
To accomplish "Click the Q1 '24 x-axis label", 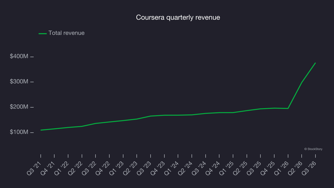I will pyautogui.click(x=172, y=168).
